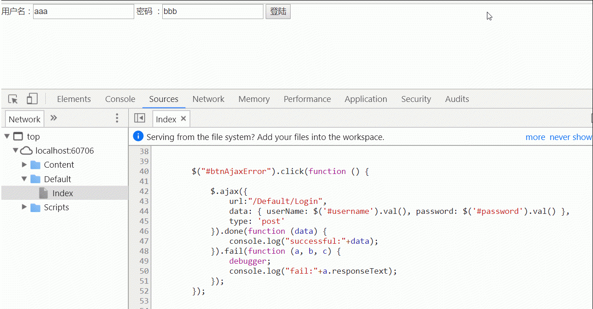This screenshot has width=593, height=309.
Task: Open the Security tab
Action: click(x=416, y=99)
